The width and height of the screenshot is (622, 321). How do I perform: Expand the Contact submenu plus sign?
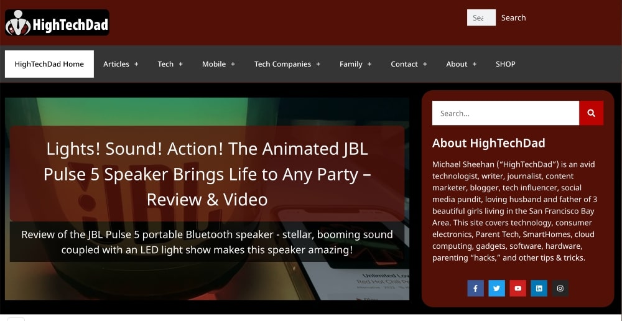[x=425, y=64]
